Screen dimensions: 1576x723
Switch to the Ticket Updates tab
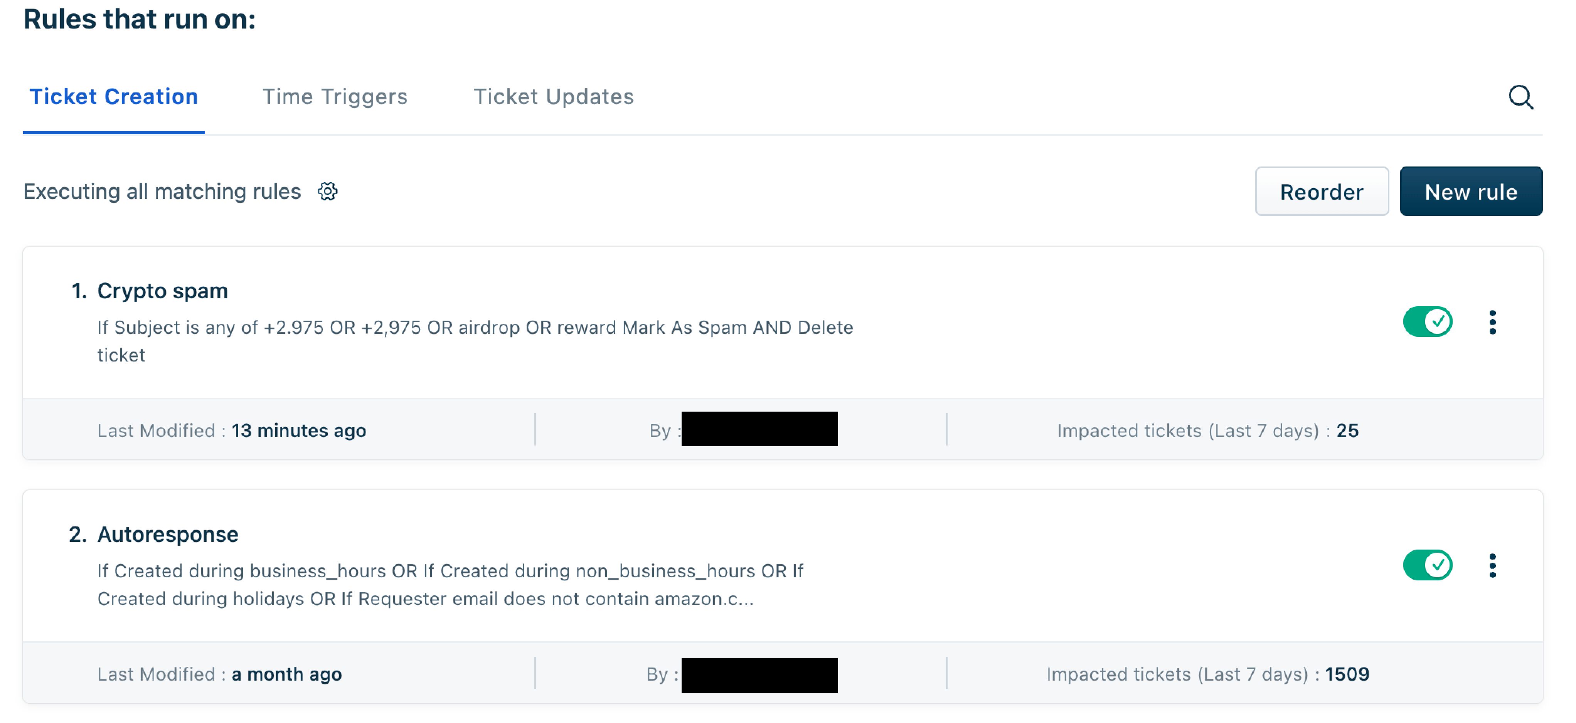pos(554,97)
